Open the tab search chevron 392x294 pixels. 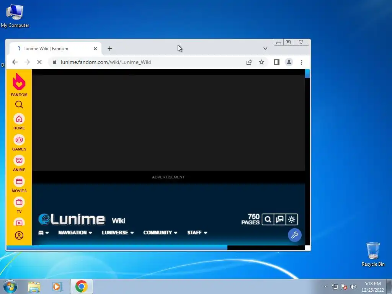(x=265, y=49)
